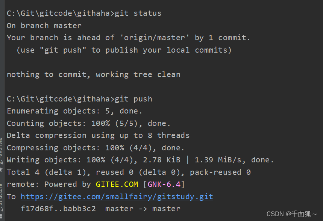
Task: Click the Structure icon at sidebar bottom
Action: [x=1, y=216]
